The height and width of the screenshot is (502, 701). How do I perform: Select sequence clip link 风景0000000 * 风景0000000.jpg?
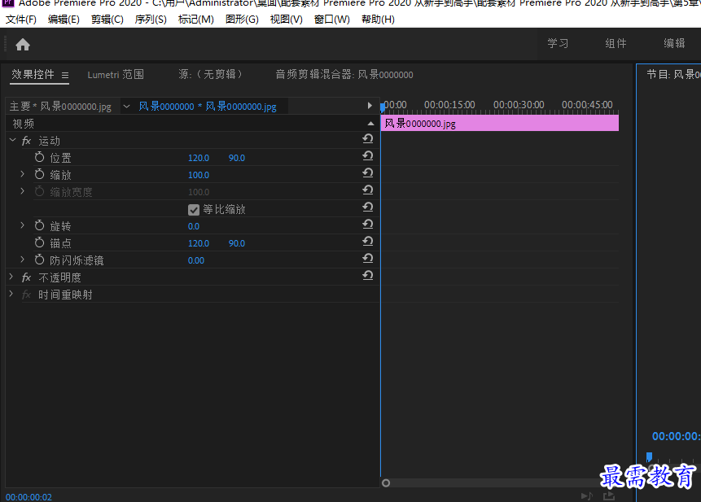tap(208, 107)
